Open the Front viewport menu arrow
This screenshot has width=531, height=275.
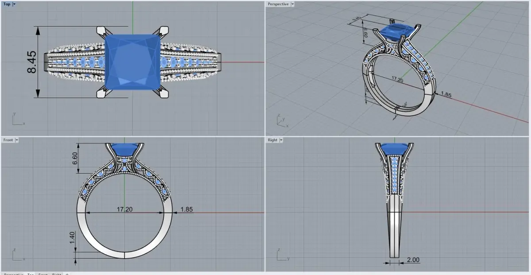point(17,140)
